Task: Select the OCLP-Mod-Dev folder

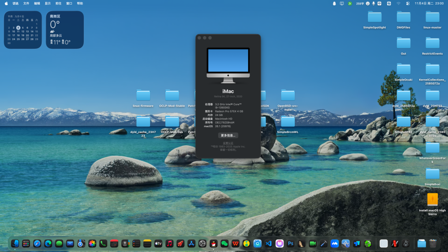Action: [172, 124]
